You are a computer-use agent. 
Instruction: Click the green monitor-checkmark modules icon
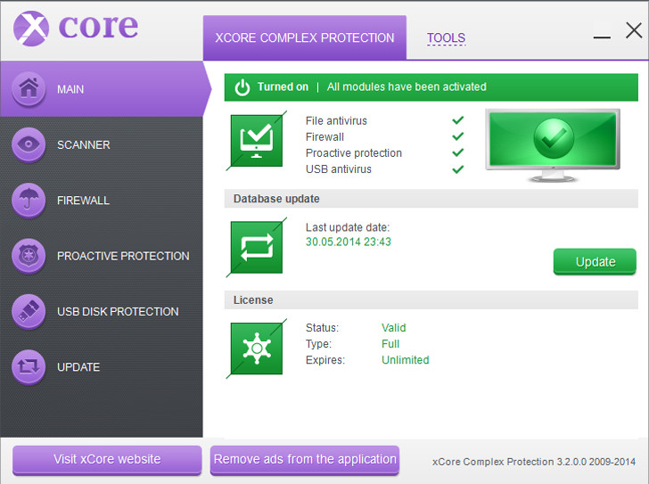point(257,141)
